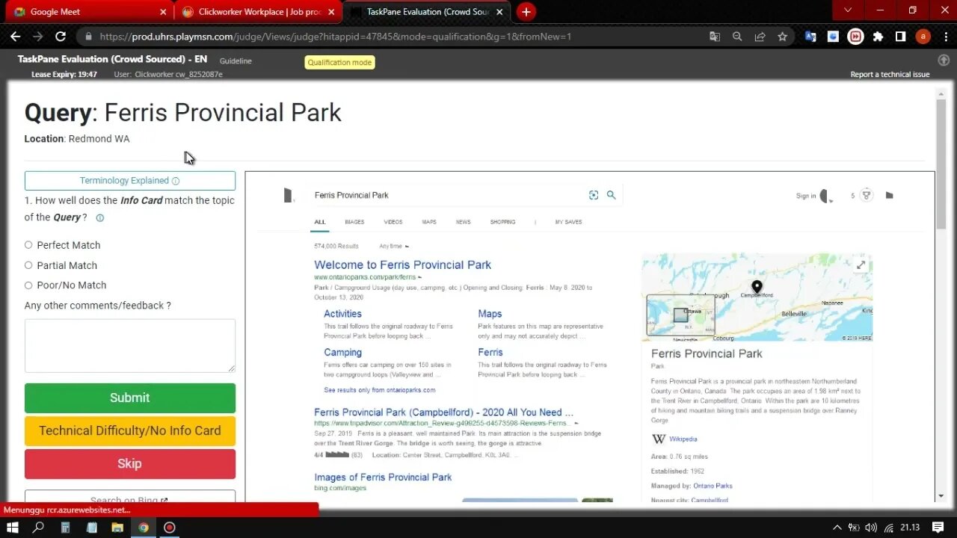Image resolution: width=957 pixels, height=538 pixels.
Task: Open the fast-forward extension icon in the toolbar
Action: pyautogui.click(x=856, y=36)
